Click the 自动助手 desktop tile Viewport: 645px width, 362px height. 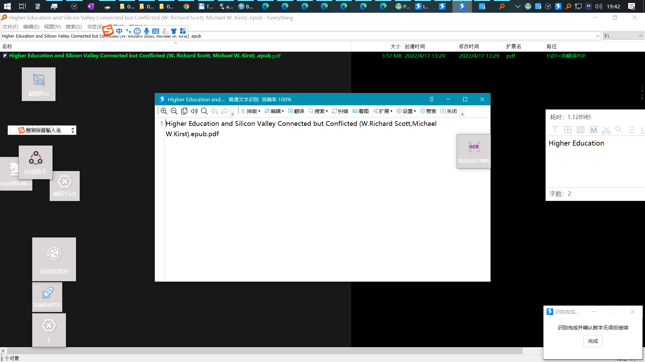pyautogui.click(x=36, y=162)
